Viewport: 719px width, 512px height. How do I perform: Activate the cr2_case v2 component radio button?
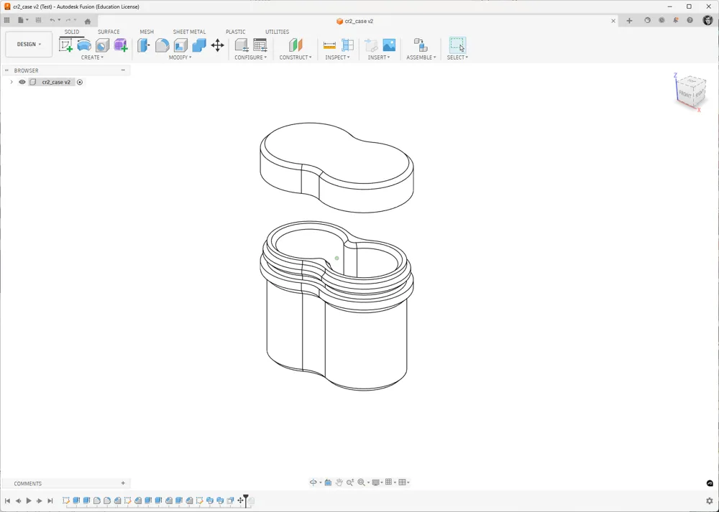click(x=79, y=82)
